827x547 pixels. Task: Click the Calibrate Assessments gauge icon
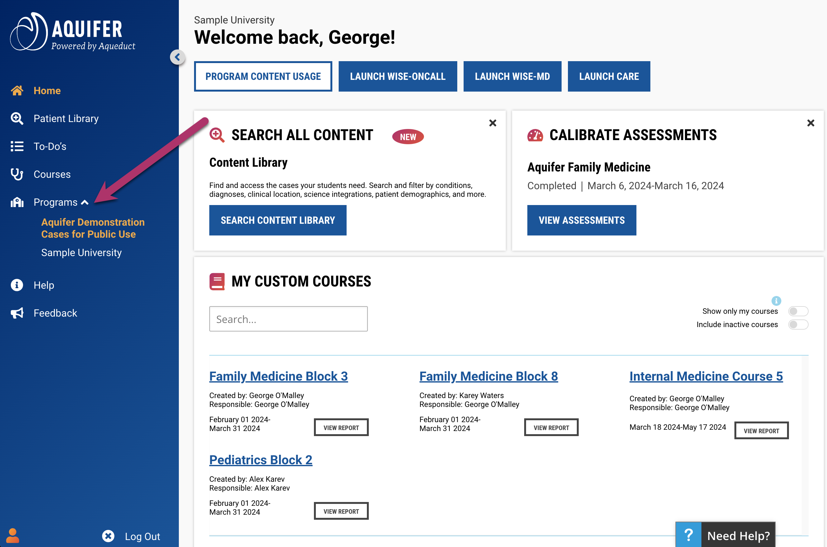pyautogui.click(x=535, y=135)
